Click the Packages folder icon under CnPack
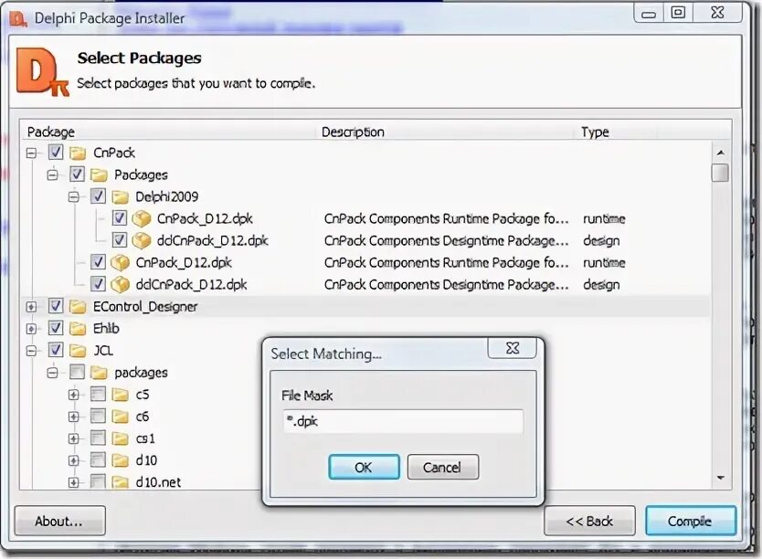Screen dimensions: 762x559 click(x=99, y=174)
